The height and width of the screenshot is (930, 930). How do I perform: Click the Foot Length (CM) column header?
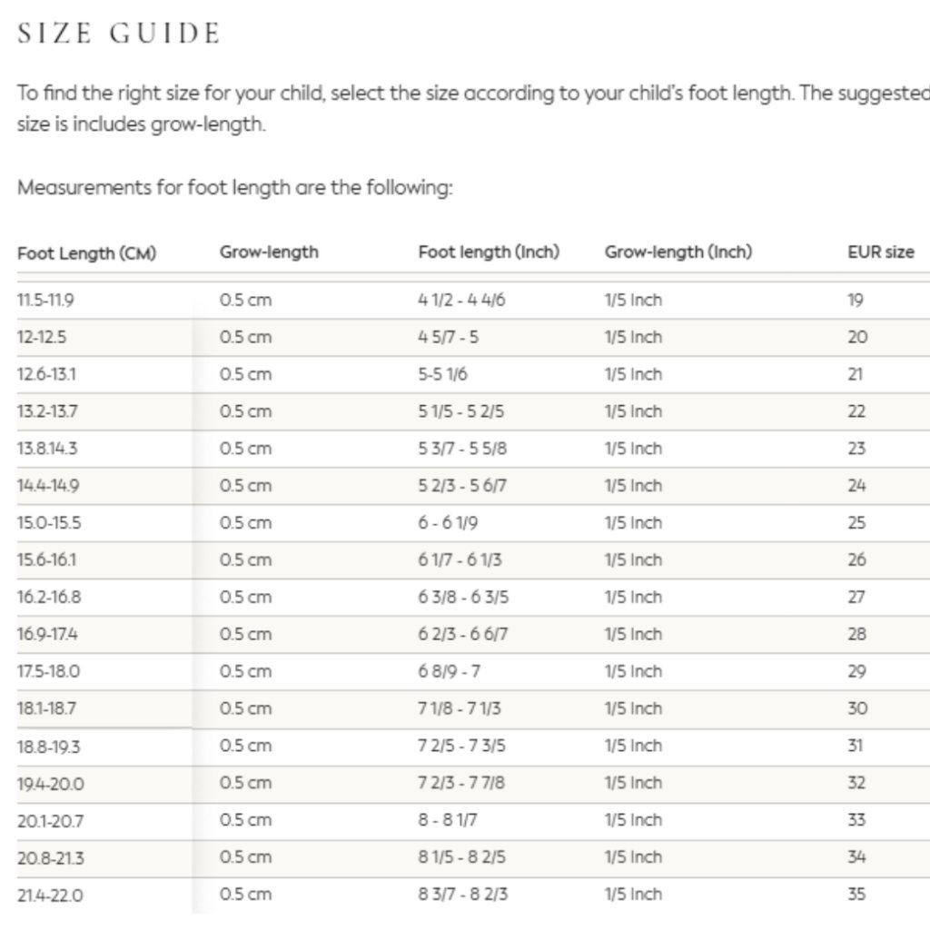[86, 253]
